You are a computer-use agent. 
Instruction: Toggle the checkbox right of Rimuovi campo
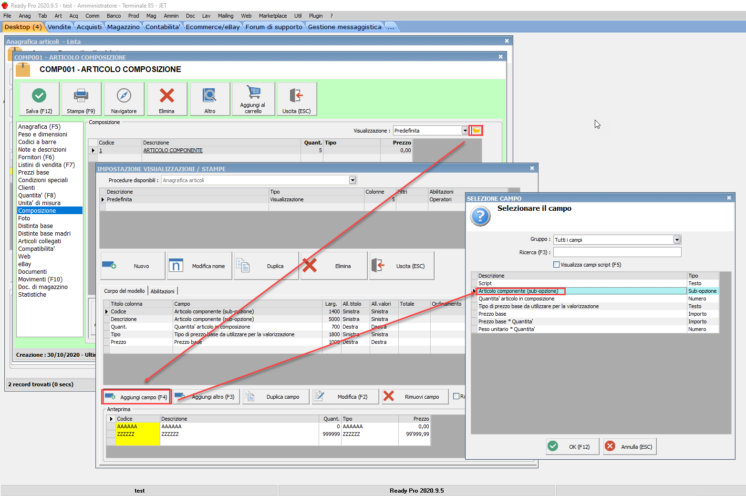[456, 396]
